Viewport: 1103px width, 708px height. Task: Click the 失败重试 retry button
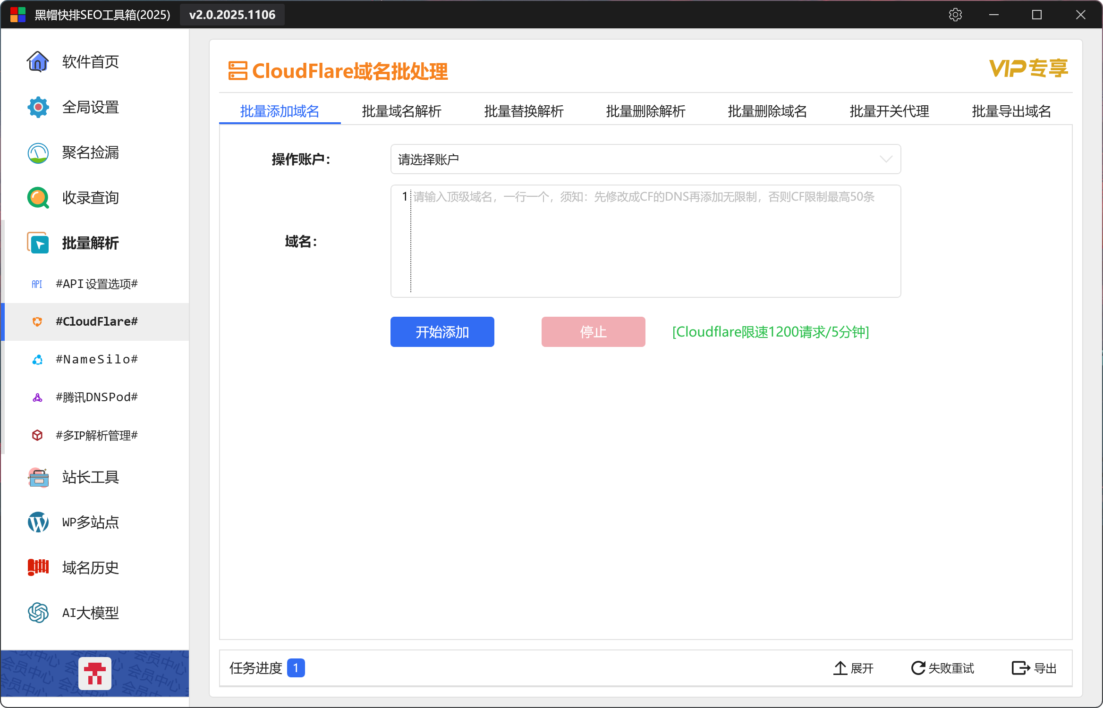[x=942, y=668]
